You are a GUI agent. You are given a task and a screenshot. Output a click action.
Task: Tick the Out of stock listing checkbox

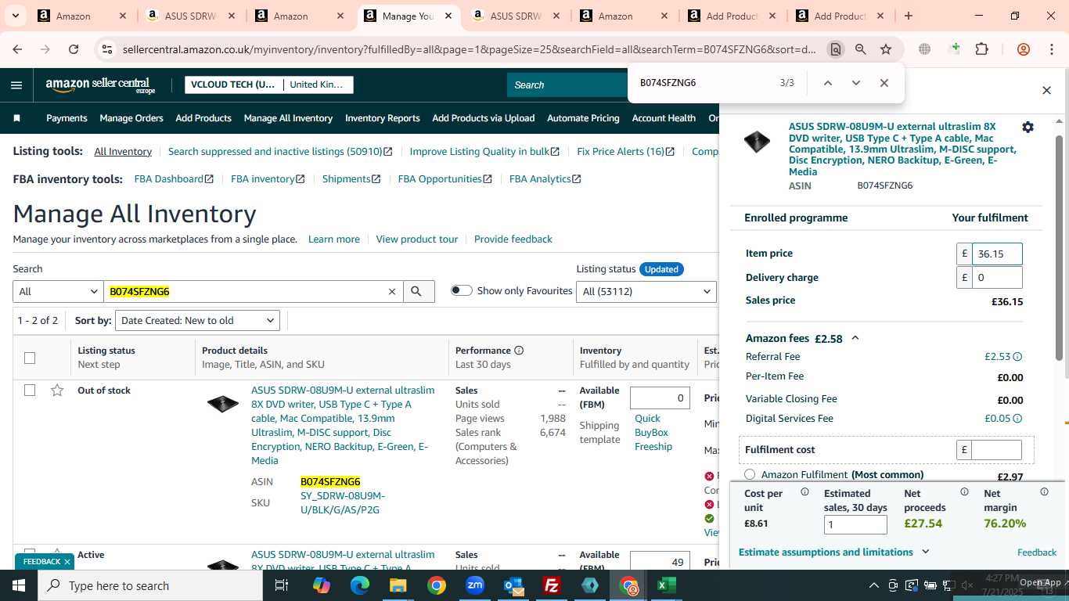[x=30, y=390]
